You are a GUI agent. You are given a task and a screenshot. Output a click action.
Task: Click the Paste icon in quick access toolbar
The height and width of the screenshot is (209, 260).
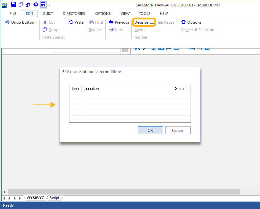click(28, 4)
